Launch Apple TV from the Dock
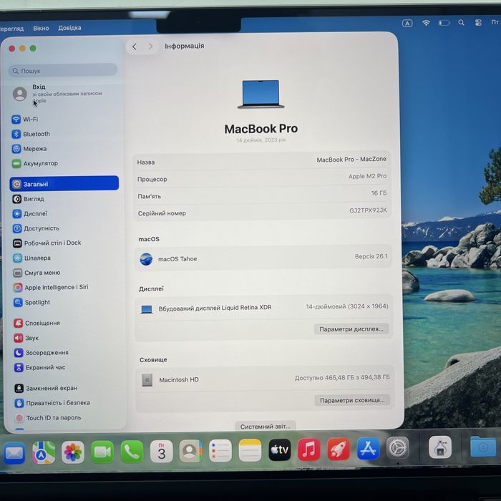 coord(280,449)
